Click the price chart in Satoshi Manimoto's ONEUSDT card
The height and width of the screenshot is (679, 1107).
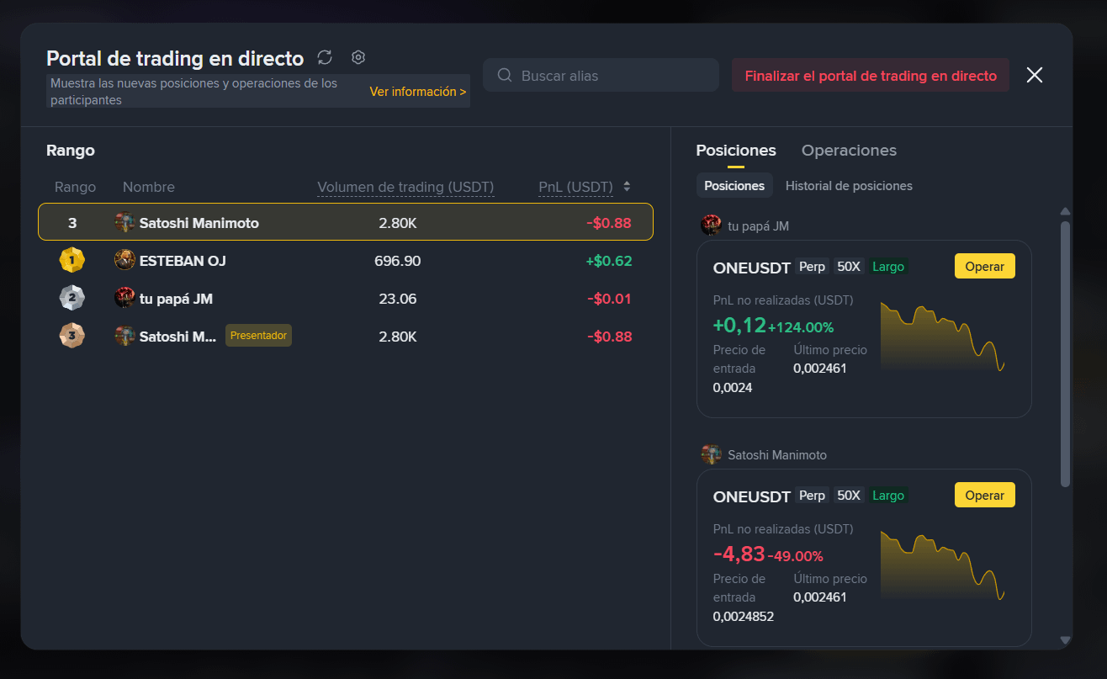pos(943,565)
